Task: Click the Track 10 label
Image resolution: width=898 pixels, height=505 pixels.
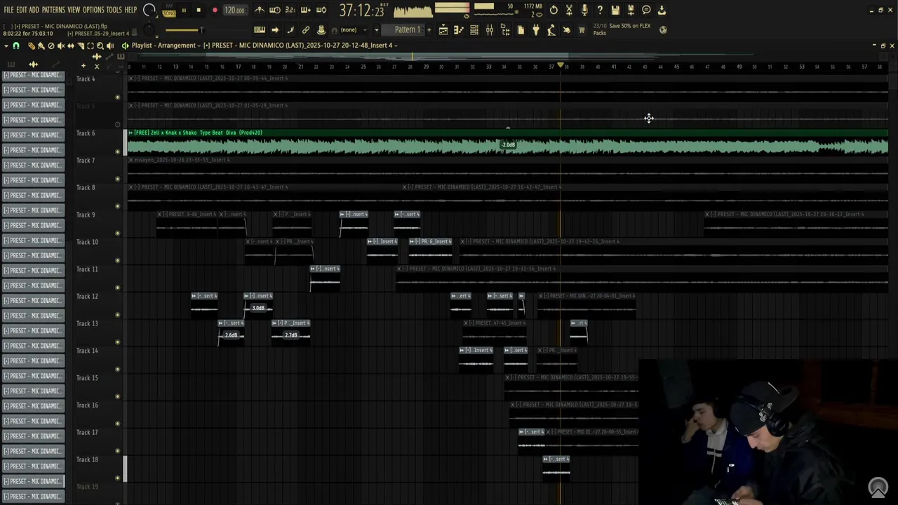Action: pyautogui.click(x=87, y=242)
